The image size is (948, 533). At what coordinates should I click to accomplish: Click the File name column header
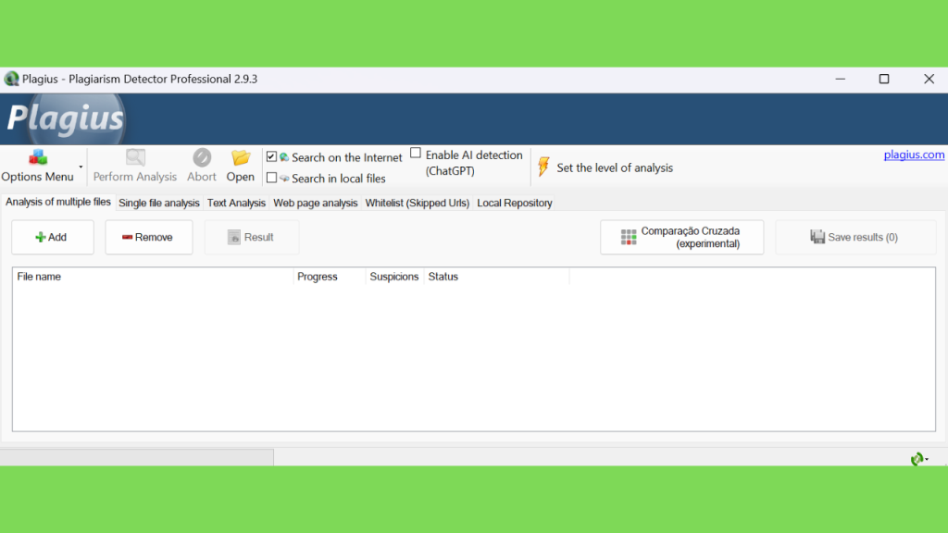click(x=153, y=276)
